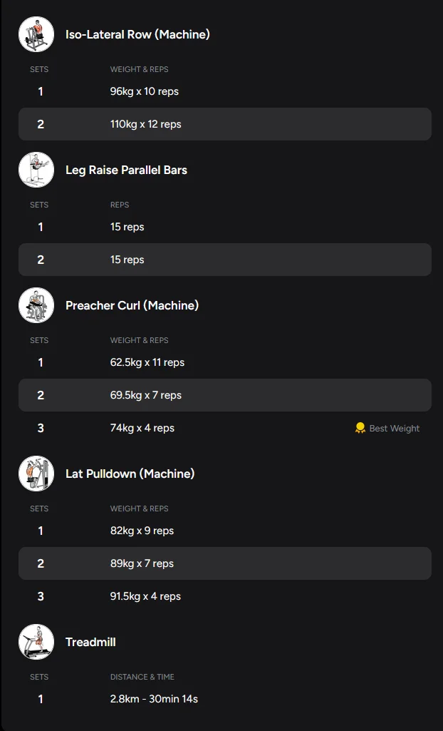Open the Treadmill exercise title
Viewport: 443px width, 731px height.
point(90,642)
